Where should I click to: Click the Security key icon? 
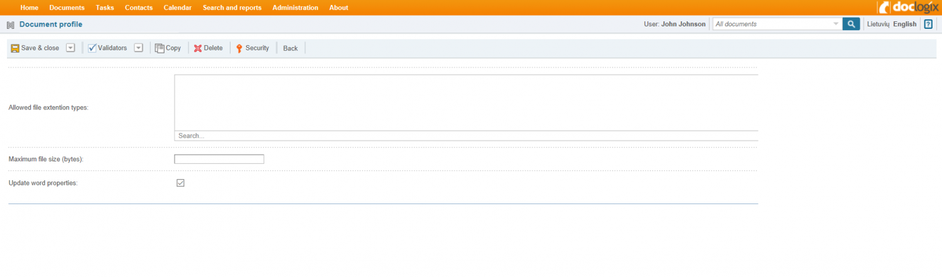(239, 48)
